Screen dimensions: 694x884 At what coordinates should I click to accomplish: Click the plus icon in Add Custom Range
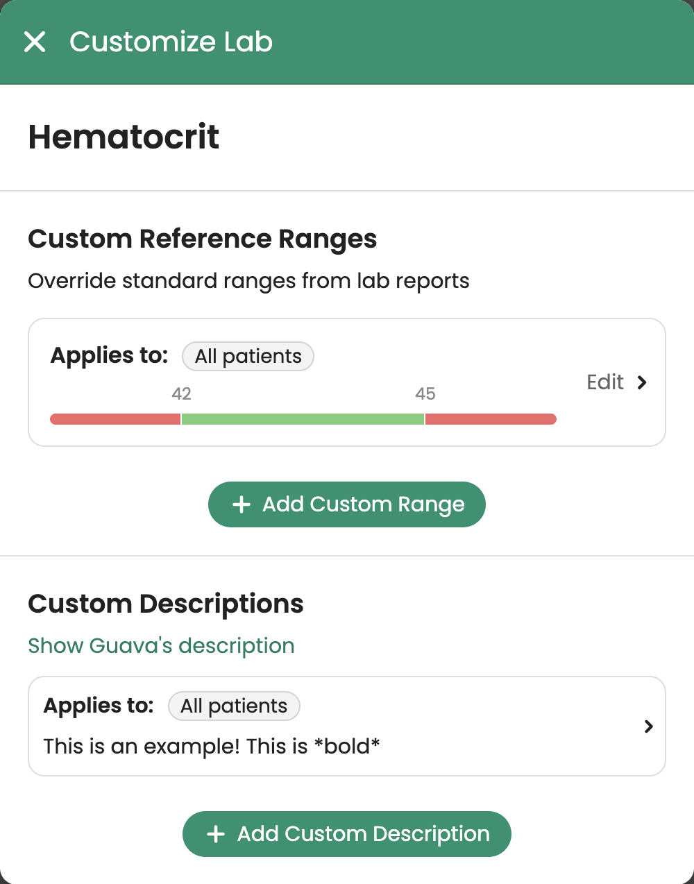[x=241, y=504]
